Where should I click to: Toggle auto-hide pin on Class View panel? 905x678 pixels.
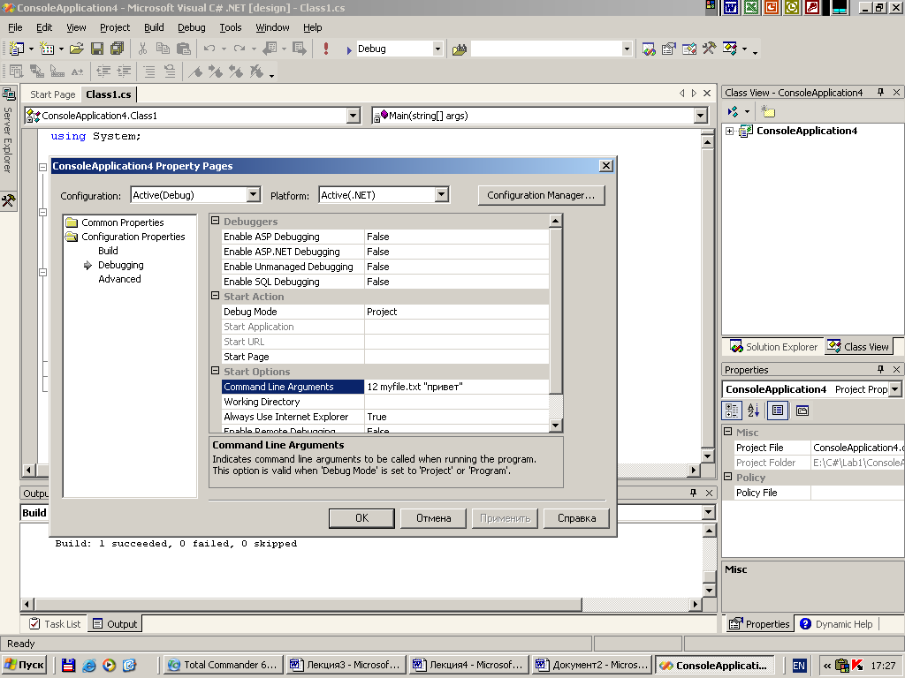(x=881, y=92)
